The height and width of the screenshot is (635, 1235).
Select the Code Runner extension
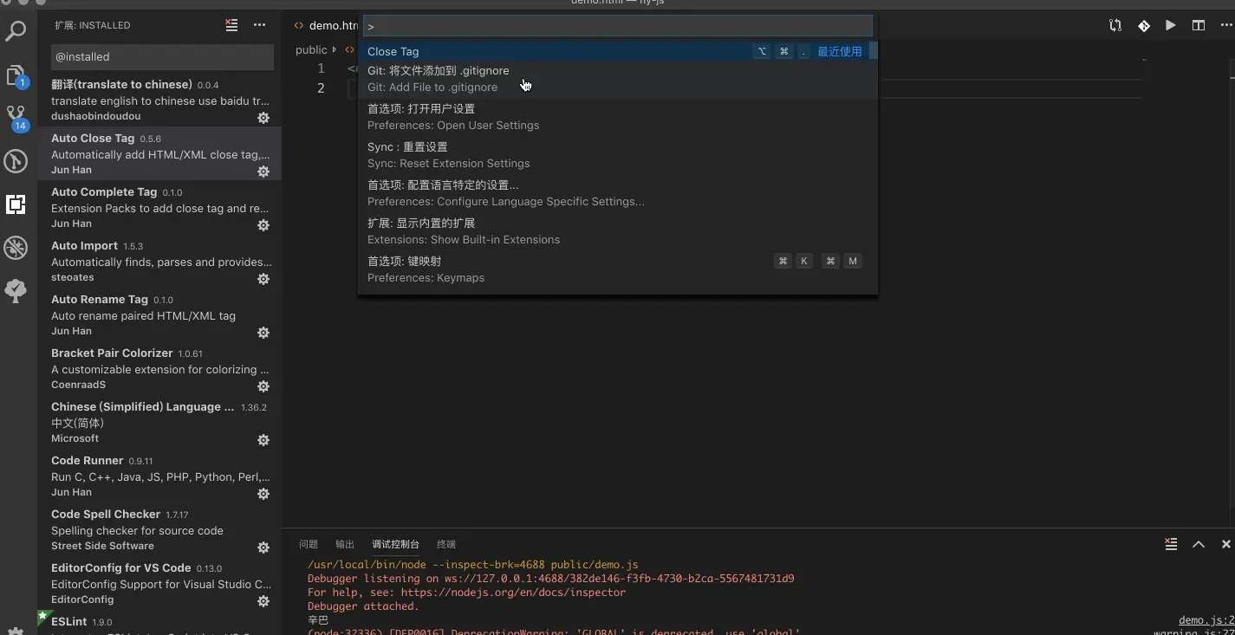point(160,476)
